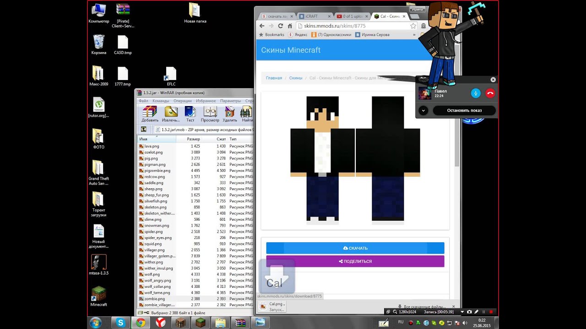Click Скины Minecraft site header title

(291, 50)
